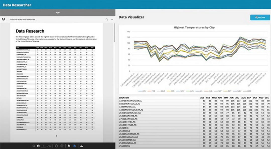This screenshot has height=149, width=271.
Task: Go to previous PDF page
Action: click(x=34, y=146)
